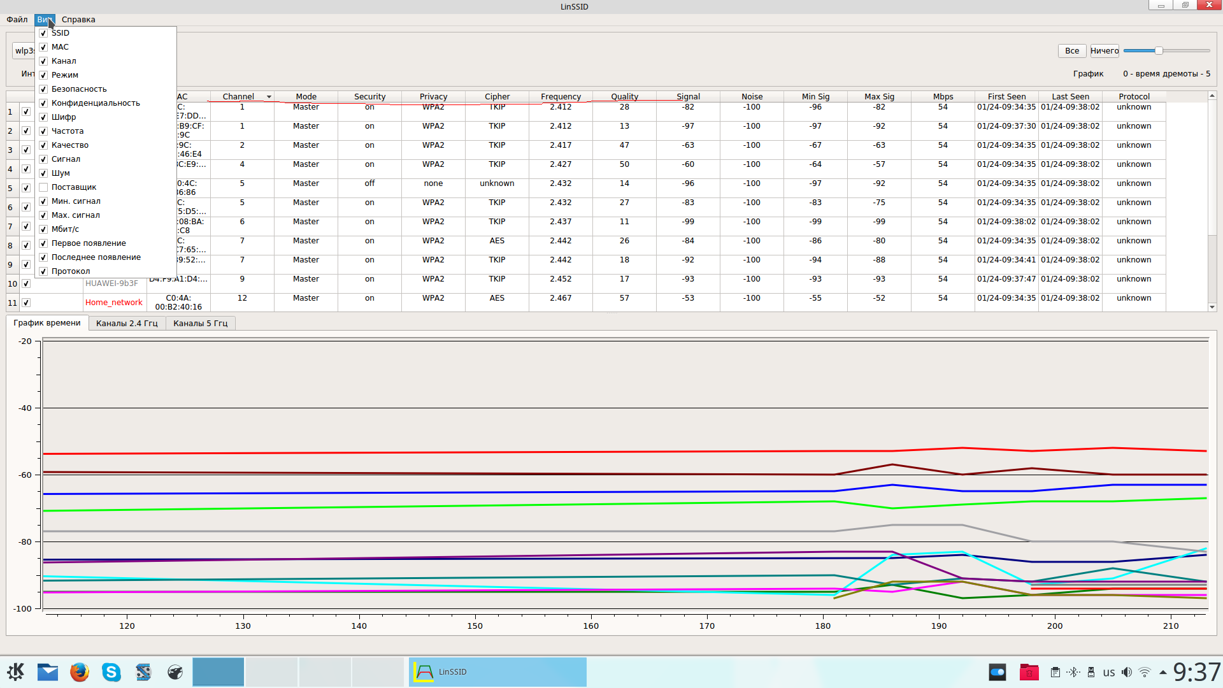Open the mail client icon
Viewport: 1223px width, 688px height.
tap(48, 671)
